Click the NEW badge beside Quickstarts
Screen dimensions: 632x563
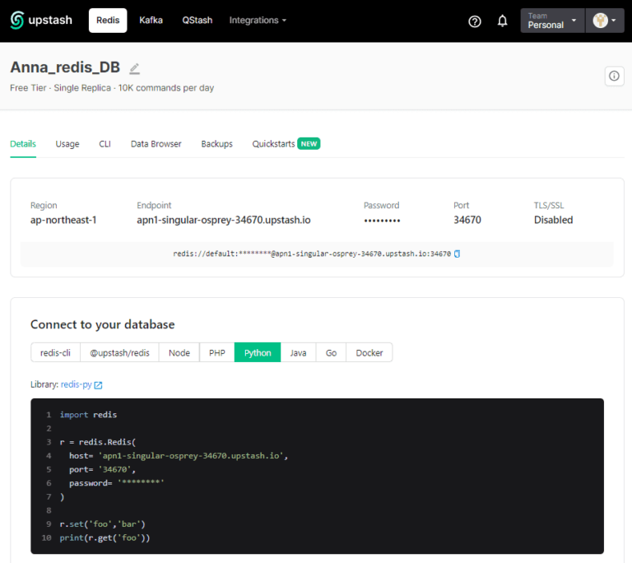click(x=309, y=144)
